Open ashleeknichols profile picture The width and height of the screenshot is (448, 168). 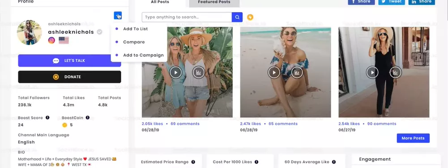(x=29, y=32)
